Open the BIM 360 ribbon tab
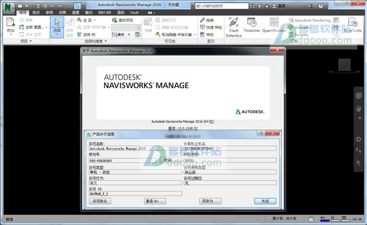The image size is (367, 225). pyautogui.click(x=105, y=12)
